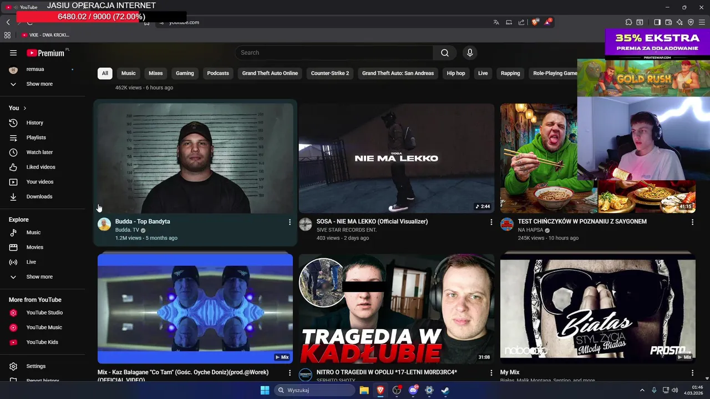Open Liked videos
Viewport: 710px width, 399px height.
pyautogui.click(x=42, y=167)
